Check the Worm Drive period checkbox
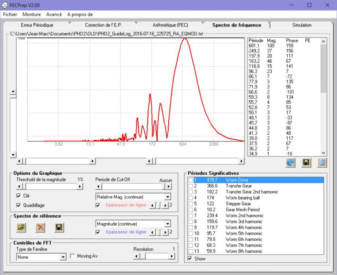 pos(191,180)
